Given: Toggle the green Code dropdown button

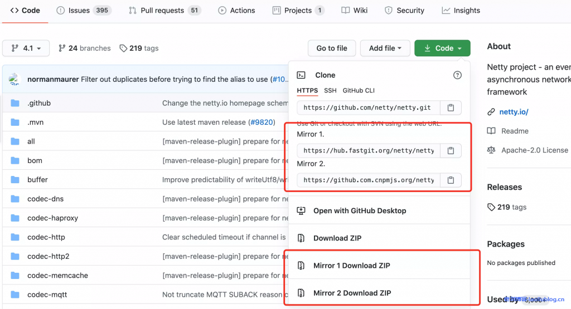Looking at the screenshot, I should pyautogui.click(x=442, y=48).
